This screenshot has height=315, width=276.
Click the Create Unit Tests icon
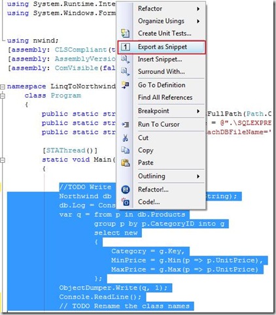pos(126,33)
